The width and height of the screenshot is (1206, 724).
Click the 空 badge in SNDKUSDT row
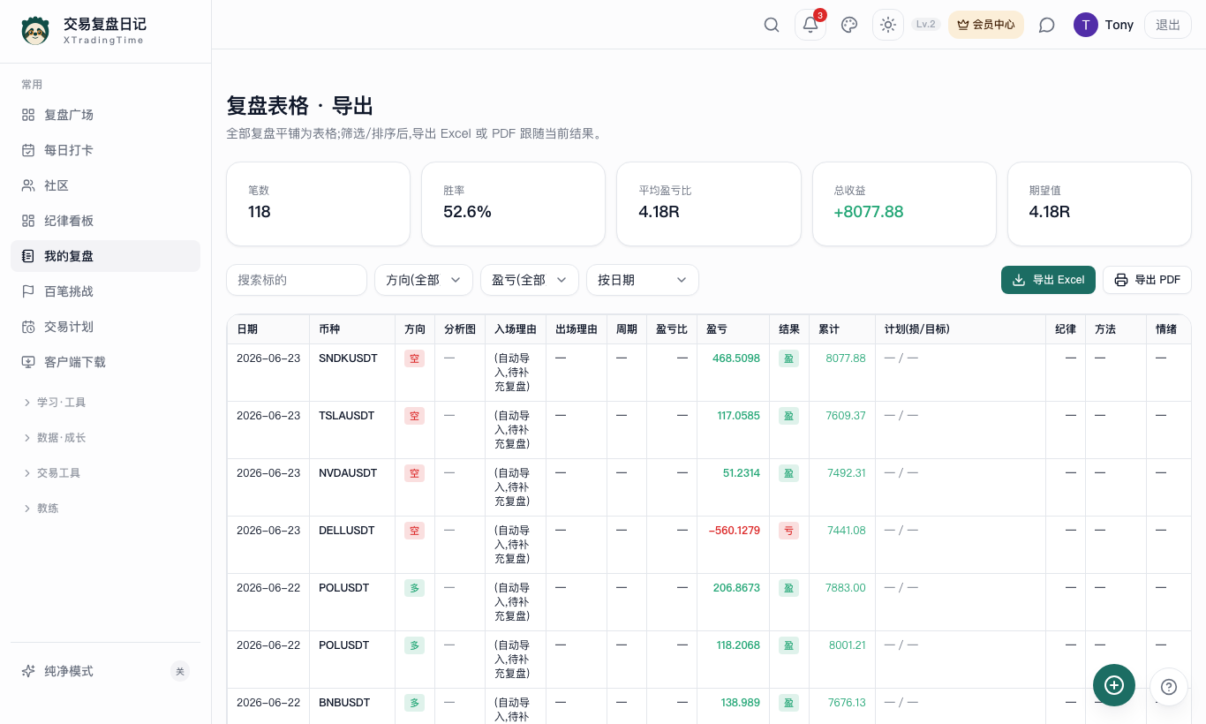[414, 358]
